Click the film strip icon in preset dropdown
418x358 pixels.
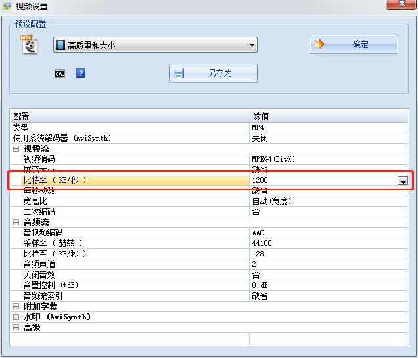60,45
